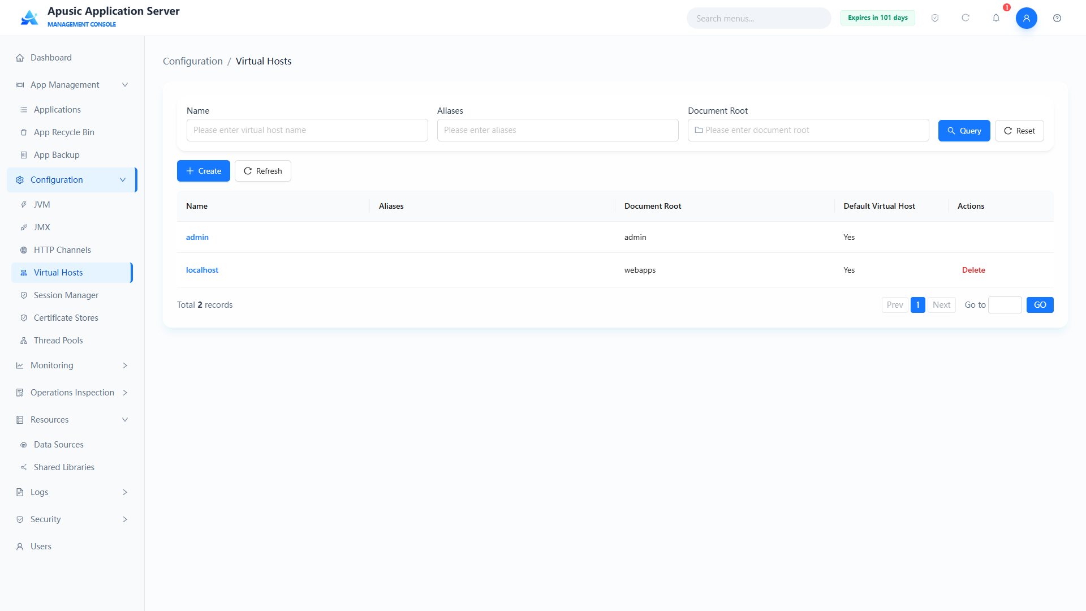Image resolution: width=1086 pixels, height=611 pixels.
Task: Click the JVM sidebar icon
Action: pyautogui.click(x=24, y=205)
